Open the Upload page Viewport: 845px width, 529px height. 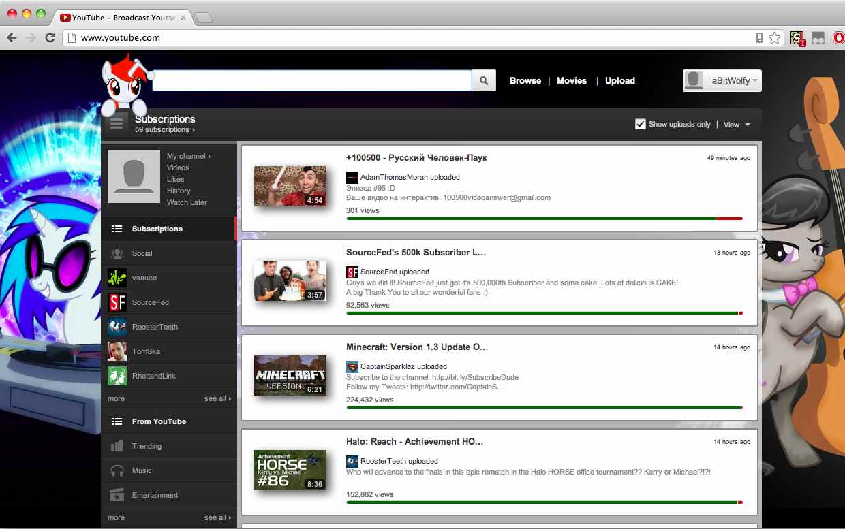click(620, 80)
